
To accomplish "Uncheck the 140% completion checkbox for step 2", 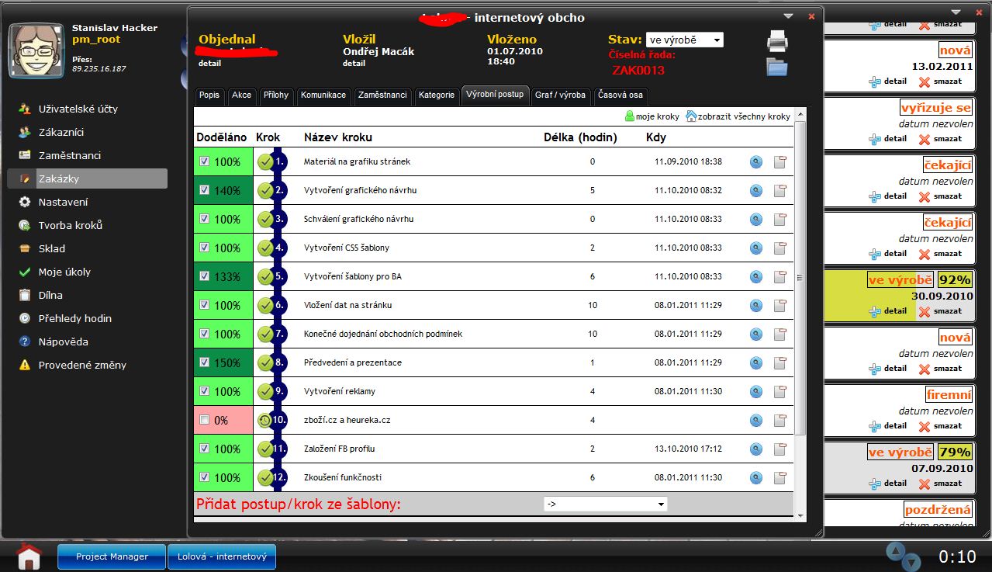I will (205, 190).
